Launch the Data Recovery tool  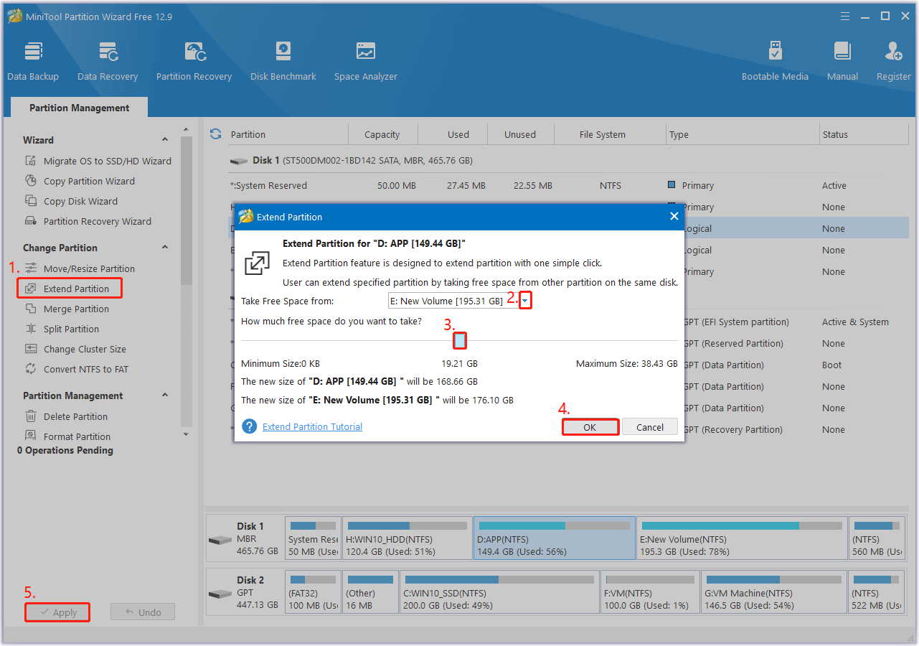point(108,60)
